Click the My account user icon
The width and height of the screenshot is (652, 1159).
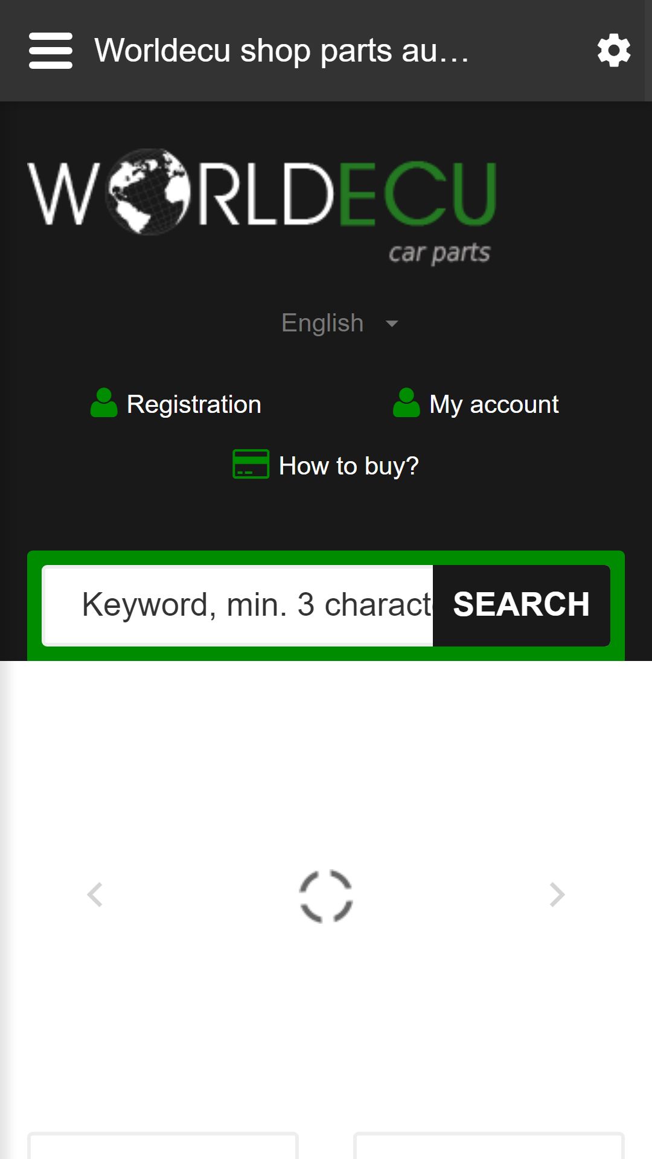406,403
